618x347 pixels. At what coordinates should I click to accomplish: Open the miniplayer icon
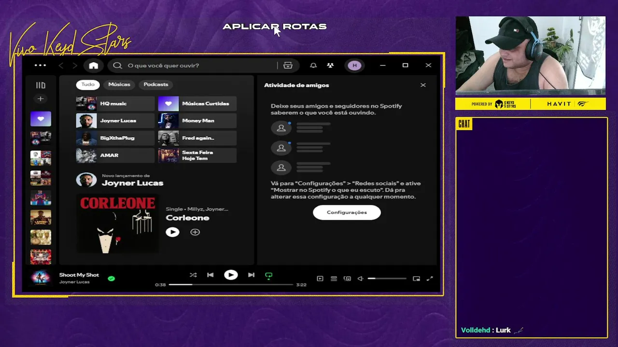416,279
